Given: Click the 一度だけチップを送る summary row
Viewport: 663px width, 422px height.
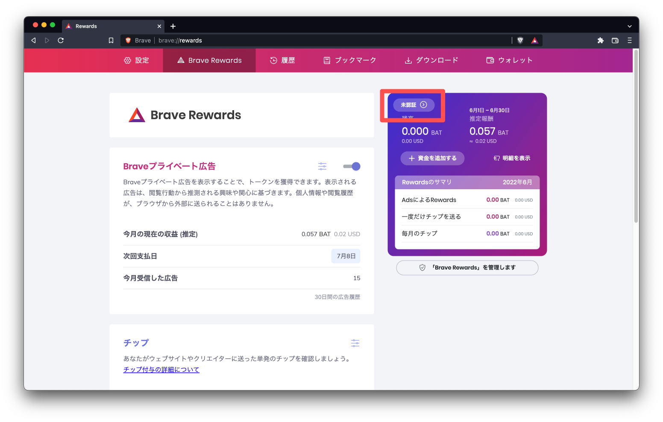Looking at the screenshot, I should click(467, 217).
